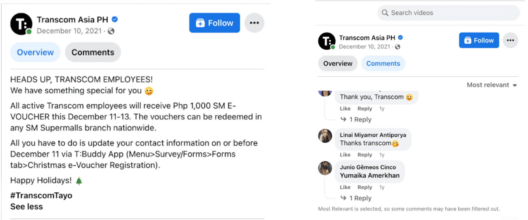
Task: Switch to the Comments tab on the left post
Action: (x=93, y=52)
